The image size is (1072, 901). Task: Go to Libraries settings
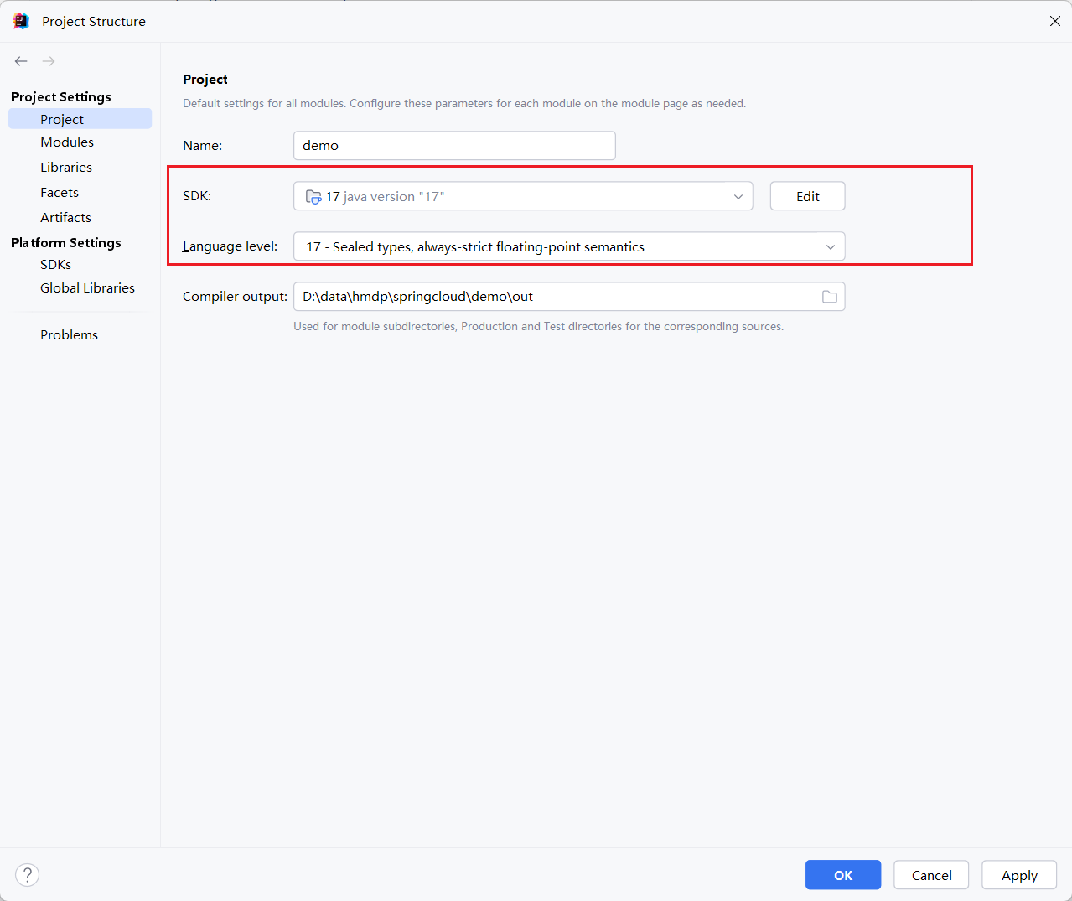[66, 168]
